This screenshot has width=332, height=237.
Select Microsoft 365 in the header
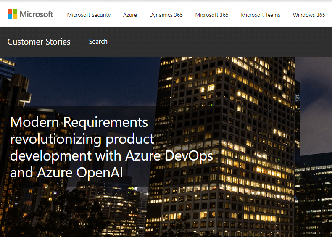[212, 15]
